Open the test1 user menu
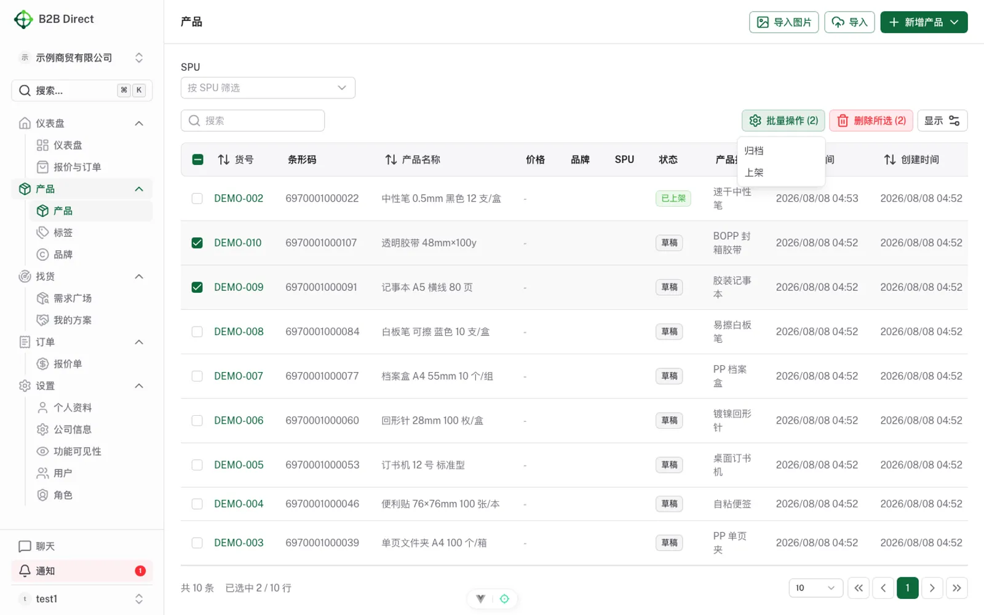Viewport: 984px width, 615px height. click(82, 599)
